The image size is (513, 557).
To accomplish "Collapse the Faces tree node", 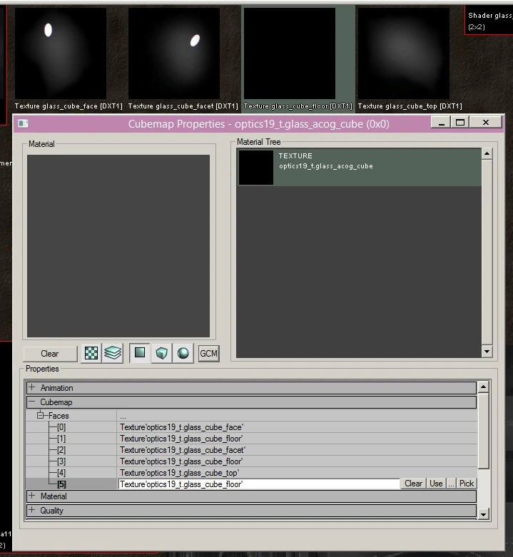I will point(41,415).
